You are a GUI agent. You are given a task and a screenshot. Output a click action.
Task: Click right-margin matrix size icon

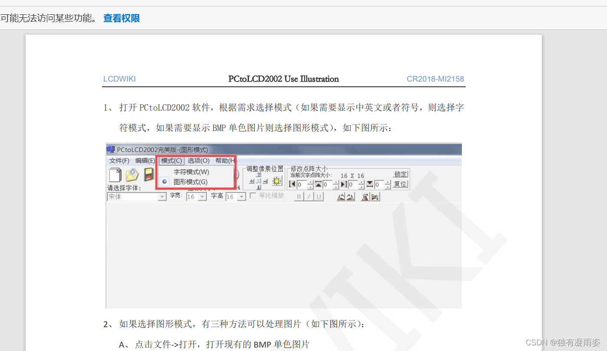(x=344, y=184)
